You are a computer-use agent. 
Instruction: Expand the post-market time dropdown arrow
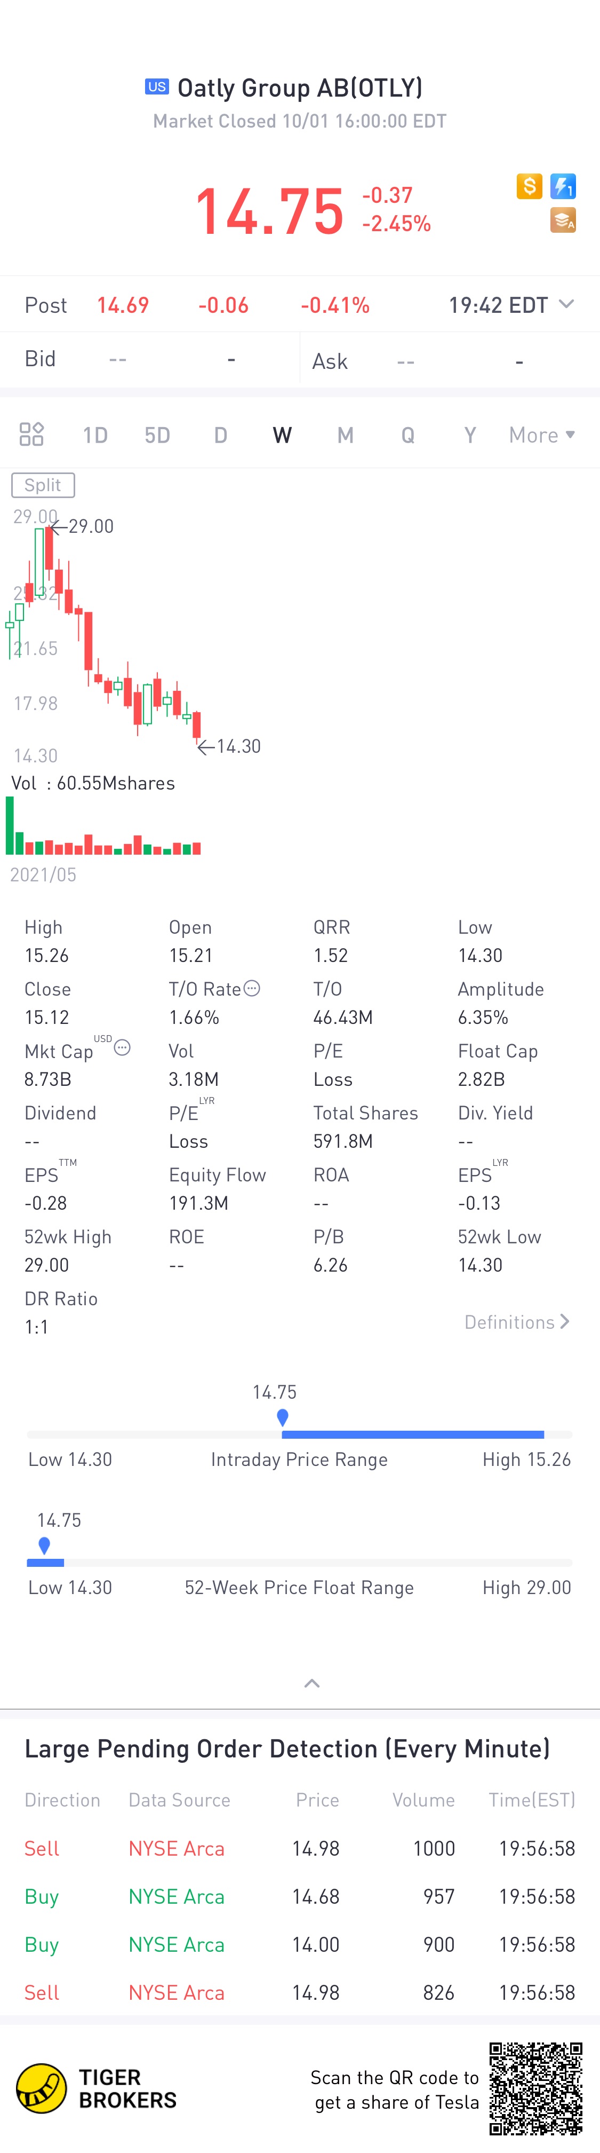click(x=566, y=303)
